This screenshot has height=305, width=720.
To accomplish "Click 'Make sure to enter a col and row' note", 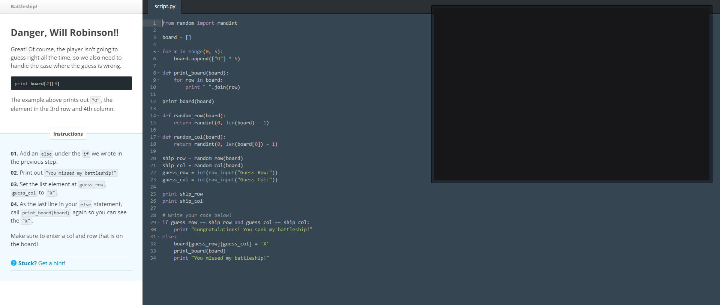I will [67, 240].
